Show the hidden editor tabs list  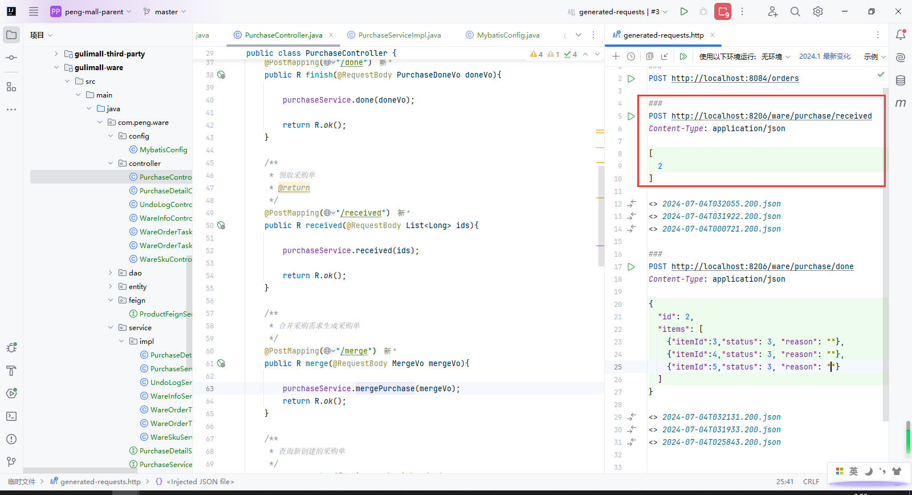(579, 35)
